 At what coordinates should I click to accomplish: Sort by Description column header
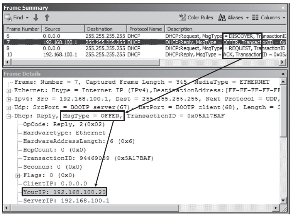(225, 29)
